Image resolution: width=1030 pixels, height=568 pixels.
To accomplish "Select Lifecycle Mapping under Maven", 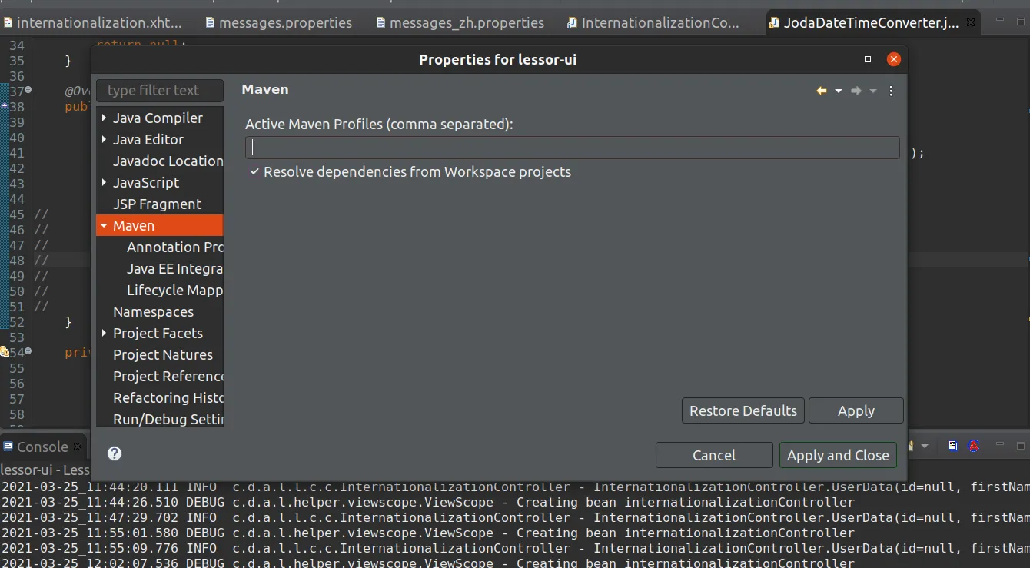I will [x=174, y=290].
